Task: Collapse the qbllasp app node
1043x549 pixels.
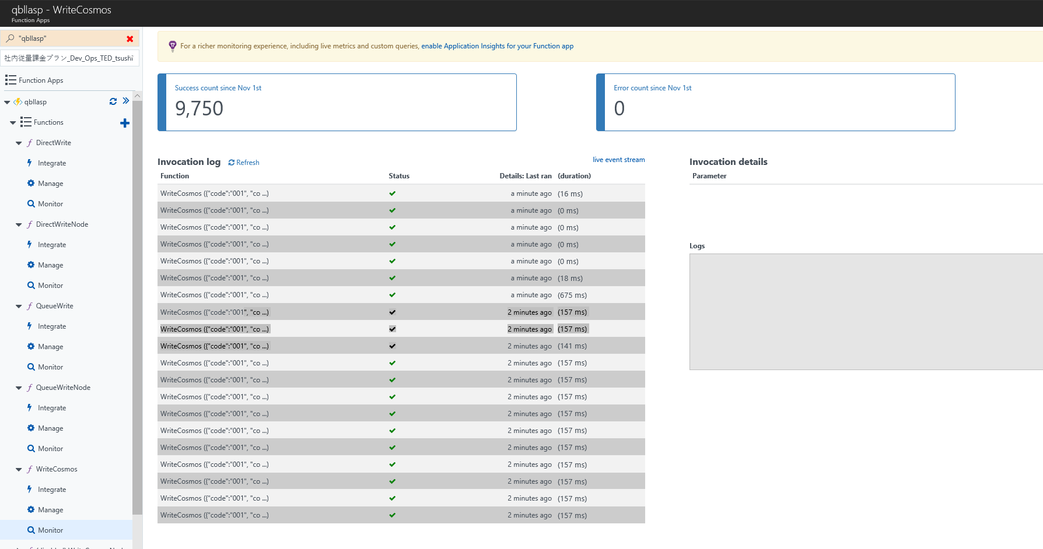Action: 7,102
